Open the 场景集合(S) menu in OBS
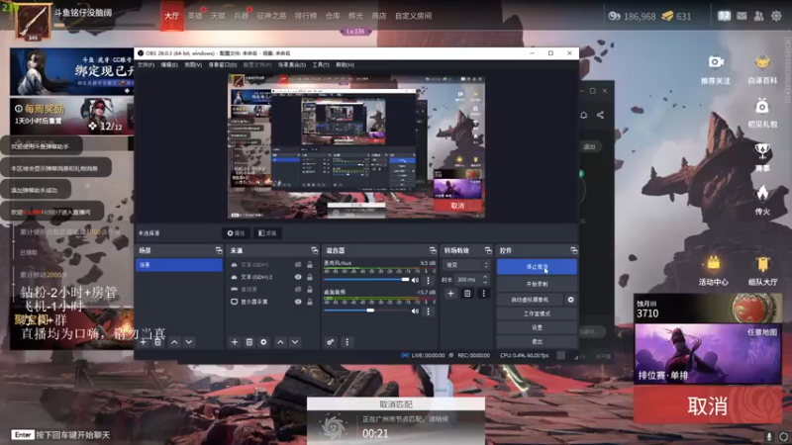The image size is (792, 445). click(292, 65)
